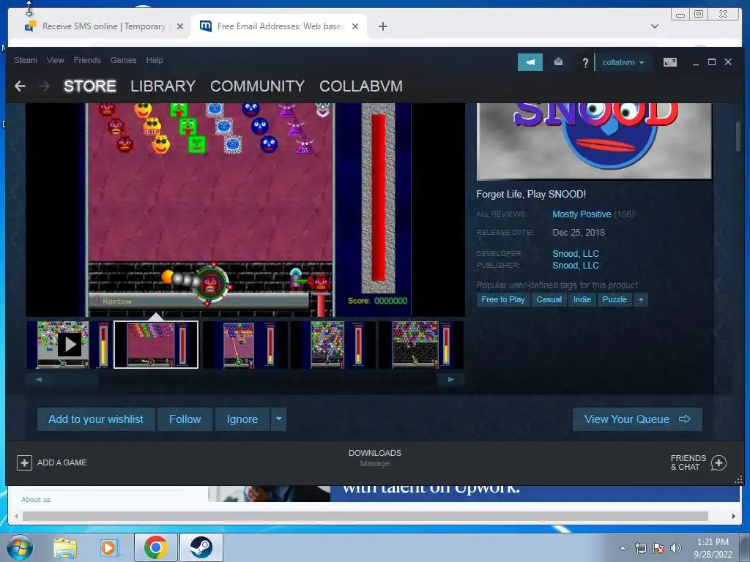
Task: Select the second screenshot thumbnail
Action: (x=156, y=345)
